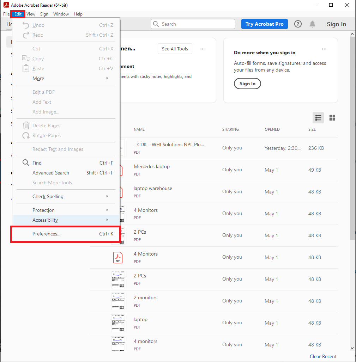Expand the Accessibility submenu
This screenshot has width=356, height=362.
click(66, 220)
